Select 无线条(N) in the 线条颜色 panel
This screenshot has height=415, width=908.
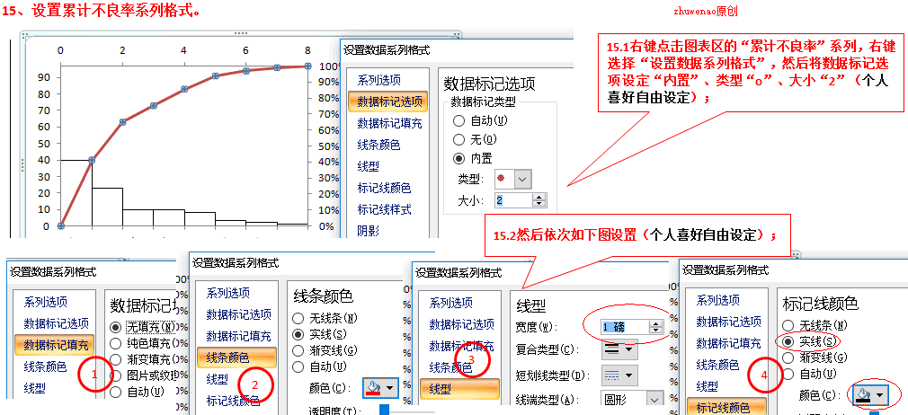point(299,318)
